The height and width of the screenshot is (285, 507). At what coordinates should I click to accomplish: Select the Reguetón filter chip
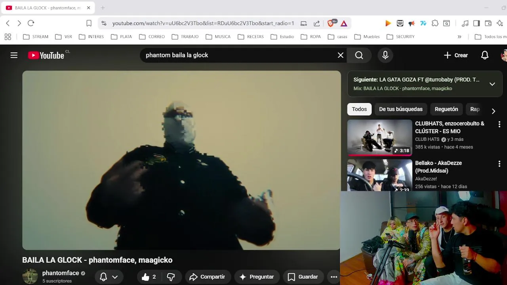click(446, 109)
